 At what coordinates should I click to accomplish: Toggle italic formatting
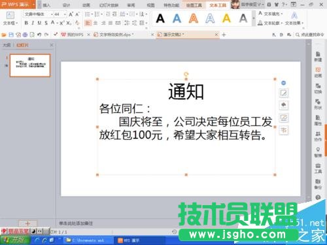click(x=33, y=23)
